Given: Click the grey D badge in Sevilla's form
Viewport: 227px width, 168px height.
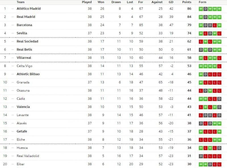Looking at the screenshot, I should [210, 33].
